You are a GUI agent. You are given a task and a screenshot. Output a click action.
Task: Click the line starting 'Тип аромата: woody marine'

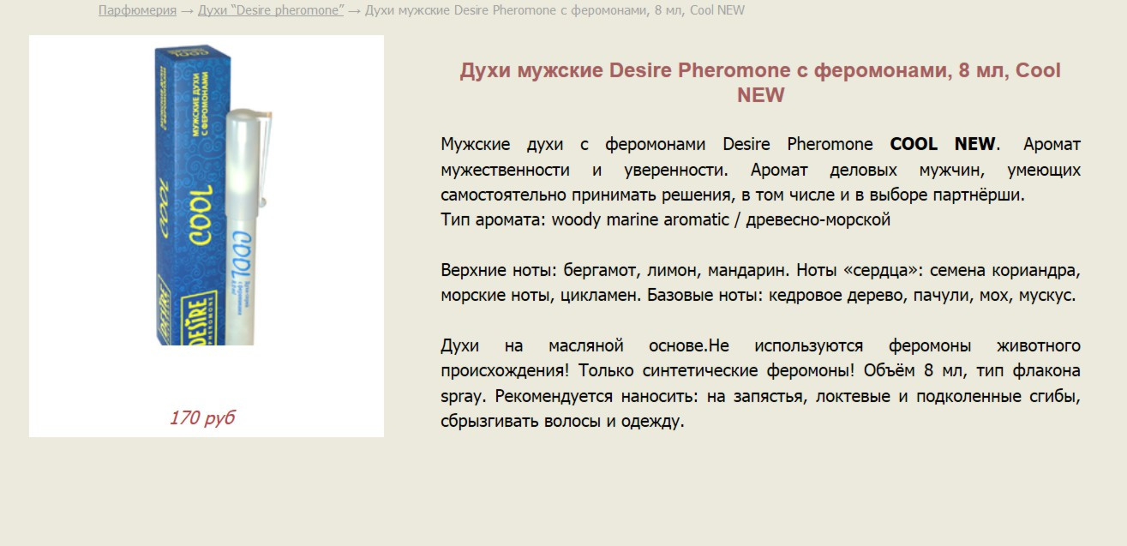(666, 219)
